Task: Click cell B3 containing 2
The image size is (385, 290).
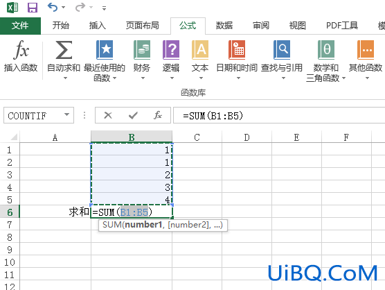Action: 132,175
